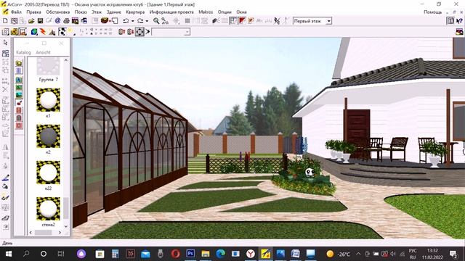Click the book icon at toolbar right
This screenshot has height=261, width=465.
pos(450,21)
